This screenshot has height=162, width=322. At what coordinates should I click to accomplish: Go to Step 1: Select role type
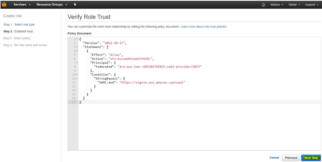(19, 25)
